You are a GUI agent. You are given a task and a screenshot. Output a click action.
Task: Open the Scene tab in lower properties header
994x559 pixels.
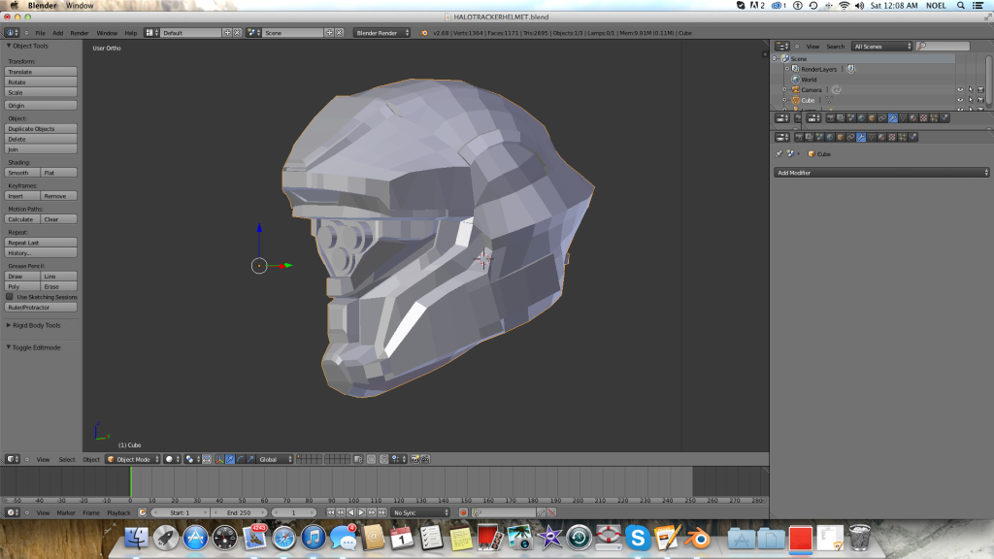[x=819, y=137]
